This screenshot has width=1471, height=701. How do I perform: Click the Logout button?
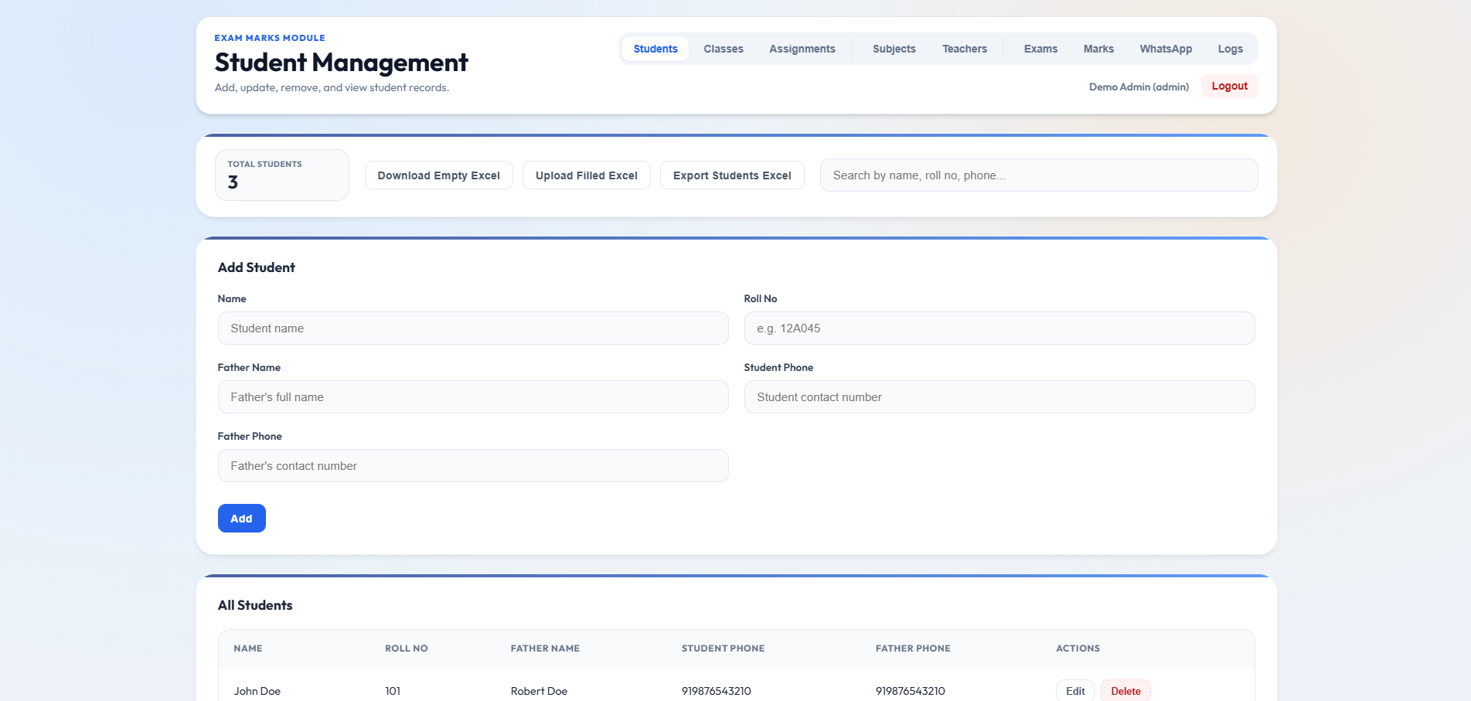pos(1229,86)
